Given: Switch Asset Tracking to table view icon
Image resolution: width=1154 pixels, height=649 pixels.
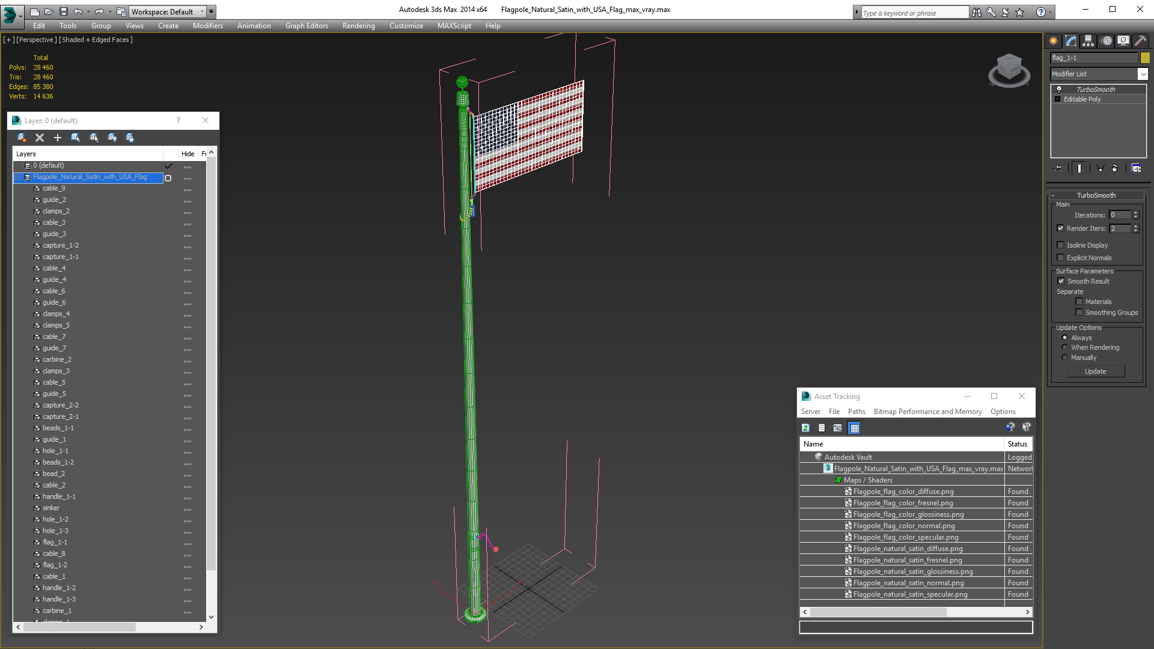Looking at the screenshot, I should click(854, 428).
